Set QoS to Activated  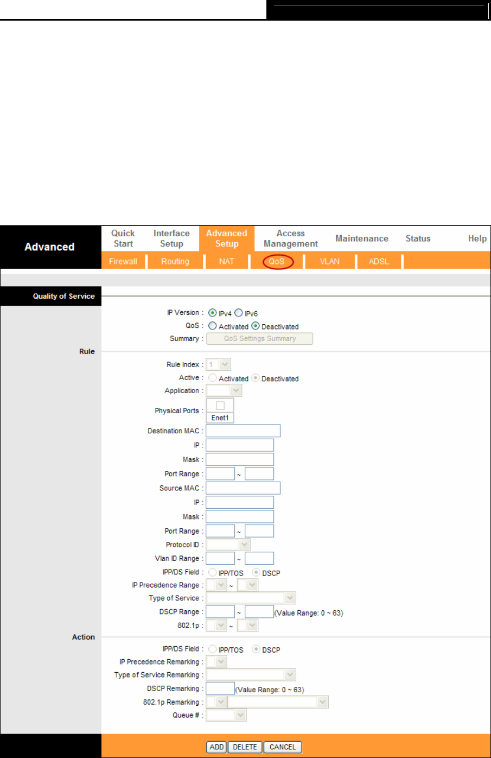213,326
